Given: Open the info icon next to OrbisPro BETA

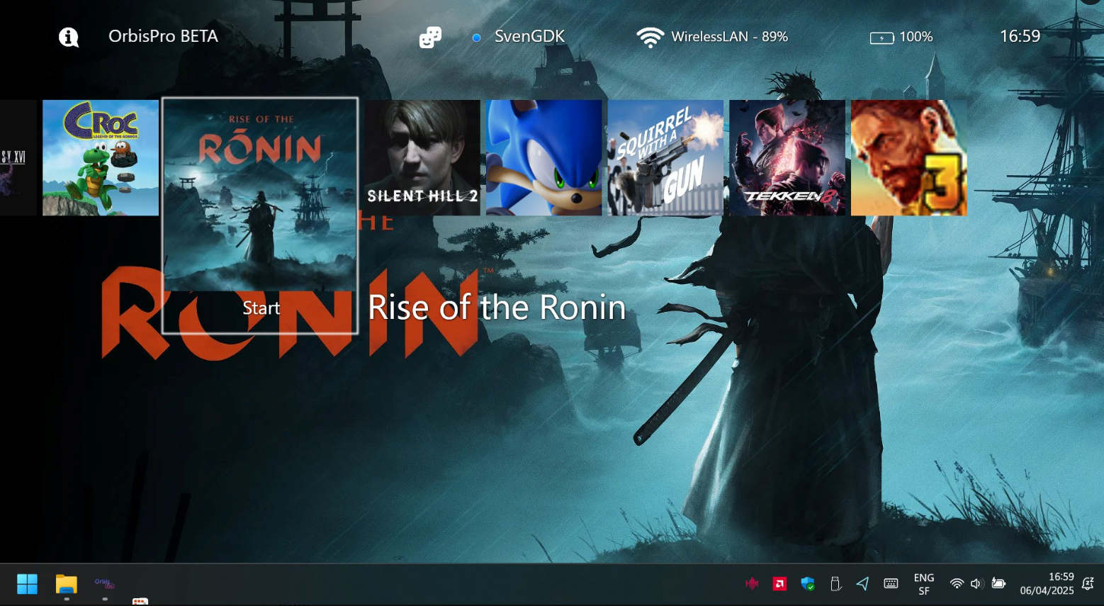Looking at the screenshot, I should 69,37.
